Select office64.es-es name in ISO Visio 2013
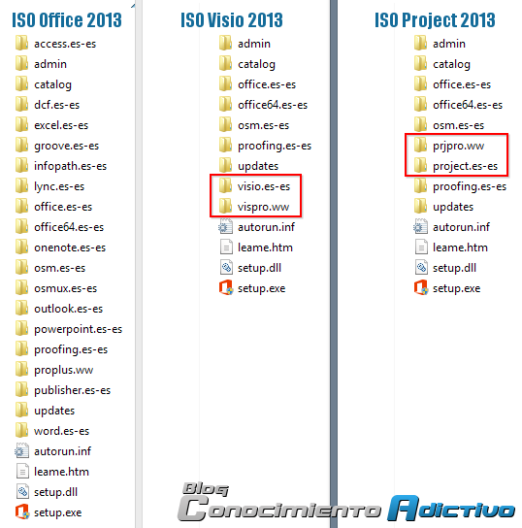522x528 pixels. pyautogui.click(x=273, y=105)
